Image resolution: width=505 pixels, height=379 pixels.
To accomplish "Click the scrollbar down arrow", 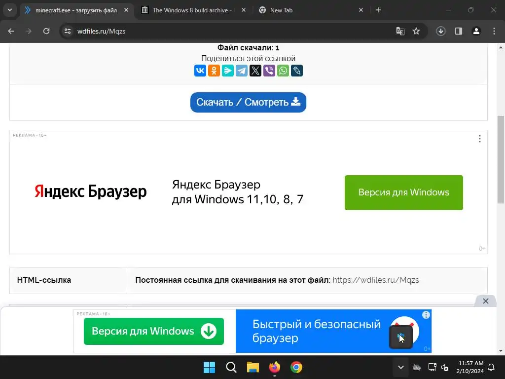I will click(501, 351).
